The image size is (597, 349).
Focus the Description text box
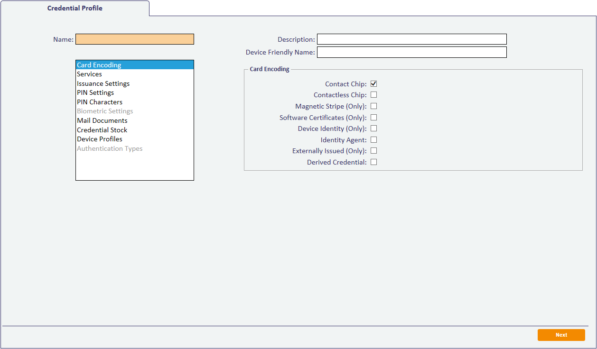tap(411, 39)
